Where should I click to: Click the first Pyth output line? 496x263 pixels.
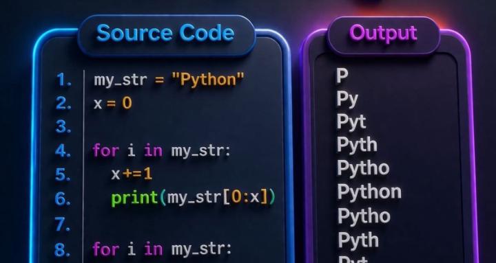(x=357, y=145)
